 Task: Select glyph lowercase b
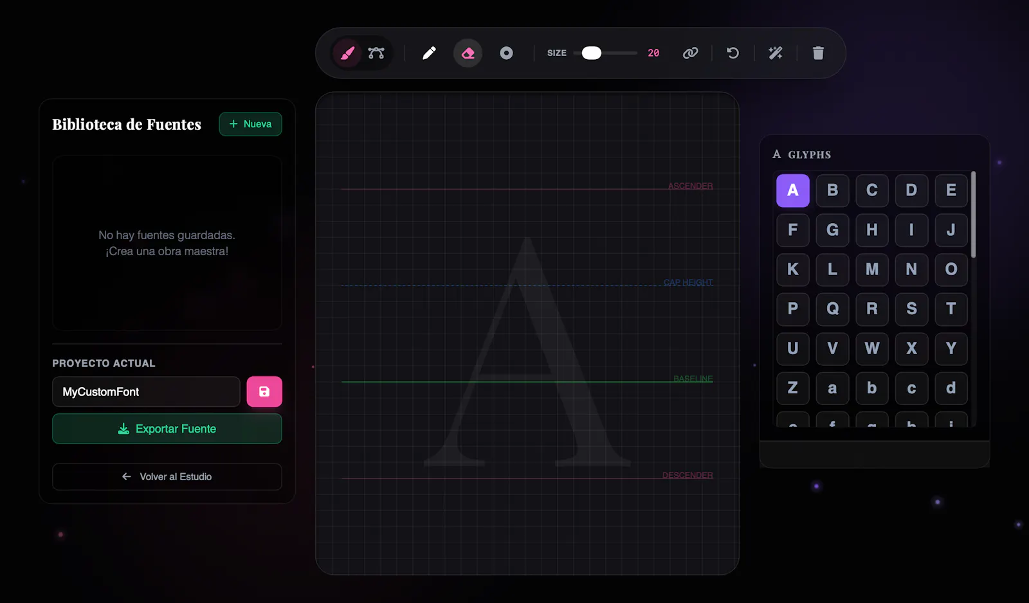point(872,388)
